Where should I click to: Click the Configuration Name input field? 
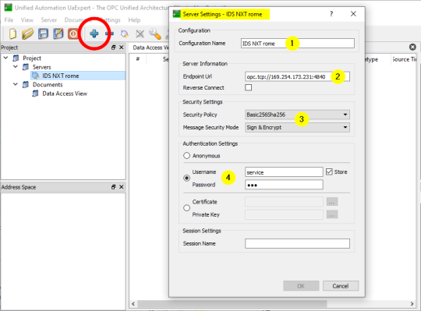[298, 43]
